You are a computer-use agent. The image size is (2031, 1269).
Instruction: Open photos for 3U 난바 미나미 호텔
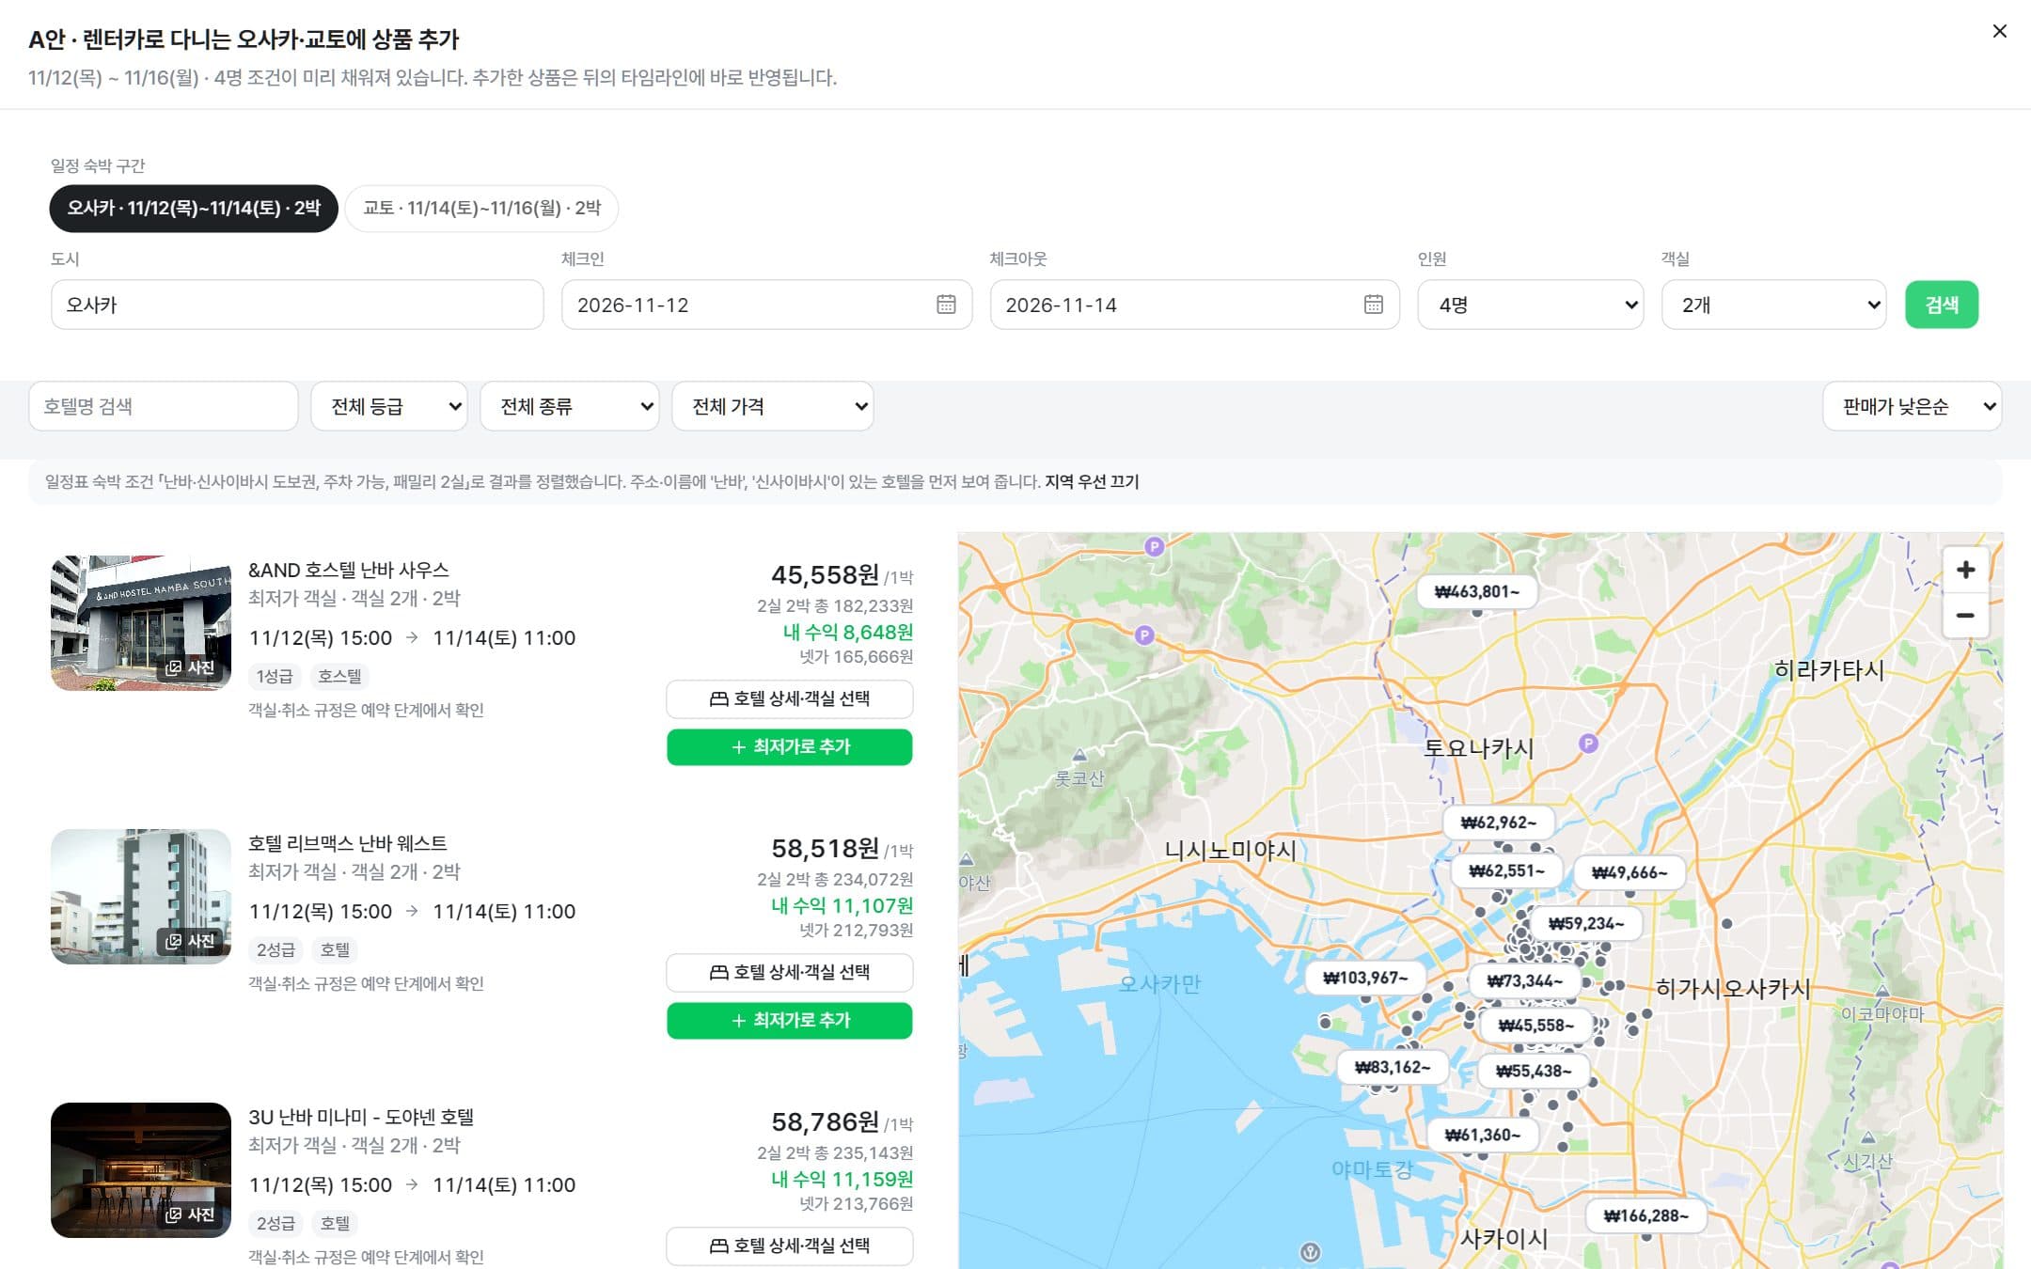tap(191, 1214)
